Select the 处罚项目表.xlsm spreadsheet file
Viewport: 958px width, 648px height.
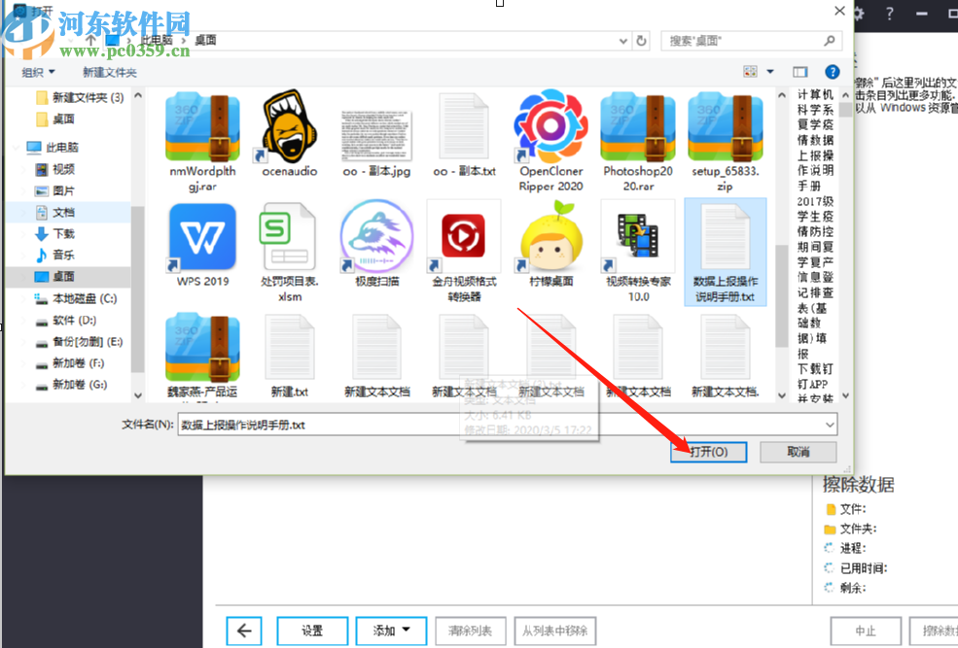click(x=290, y=253)
